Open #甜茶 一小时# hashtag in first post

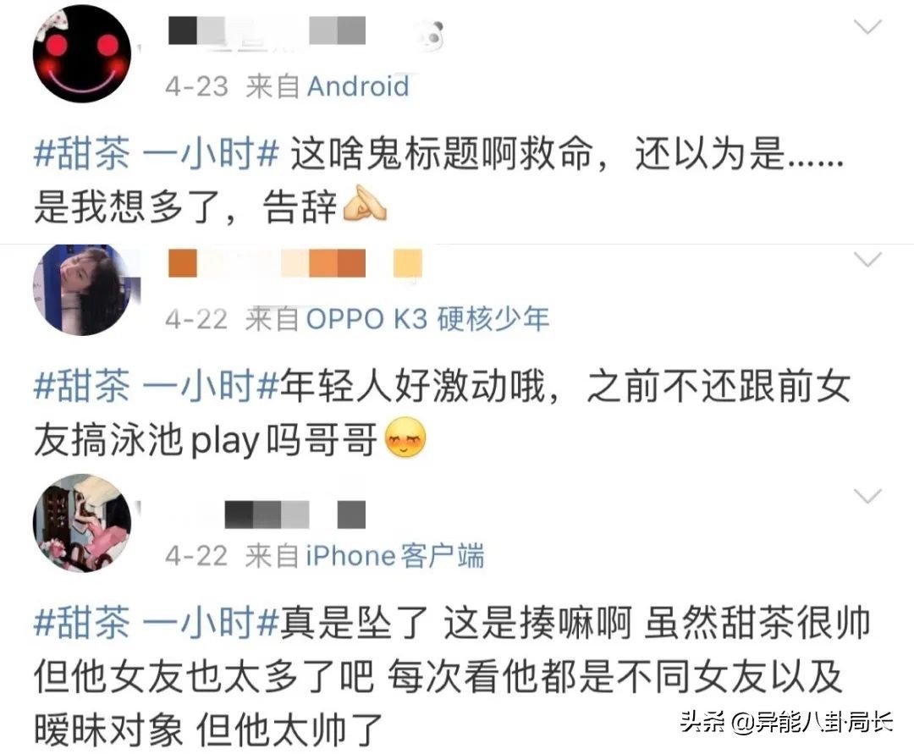pyautogui.click(x=157, y=154)
